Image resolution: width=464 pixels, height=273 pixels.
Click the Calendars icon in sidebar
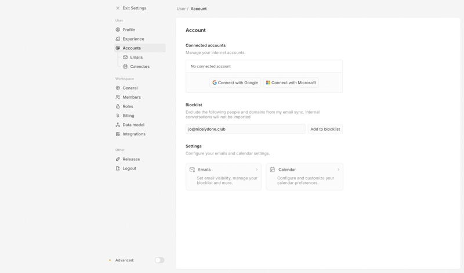point(125,66)
